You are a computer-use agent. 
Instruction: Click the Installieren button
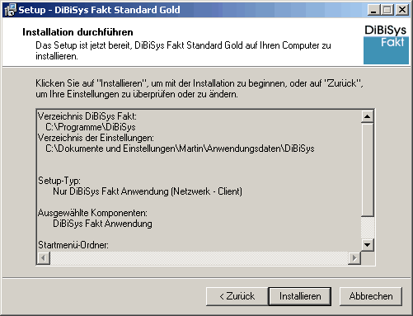point(300,296)
